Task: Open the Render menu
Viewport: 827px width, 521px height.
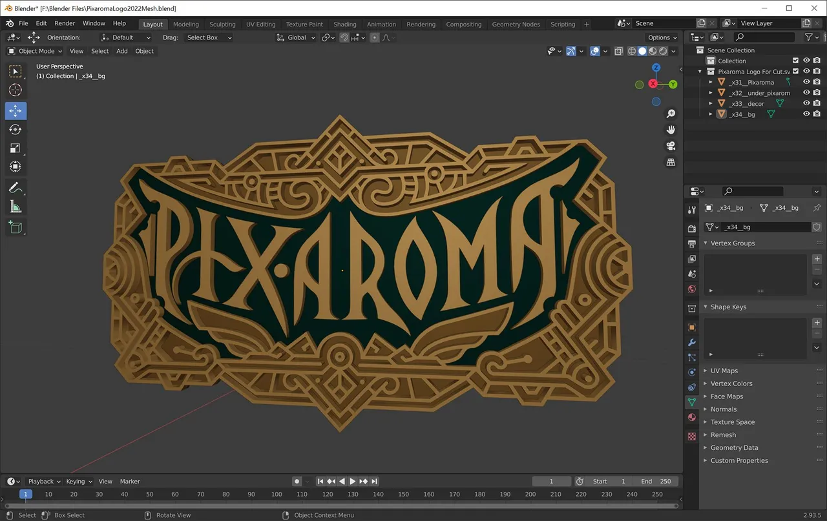Action: pyautogui.click(x=65, y=23)
